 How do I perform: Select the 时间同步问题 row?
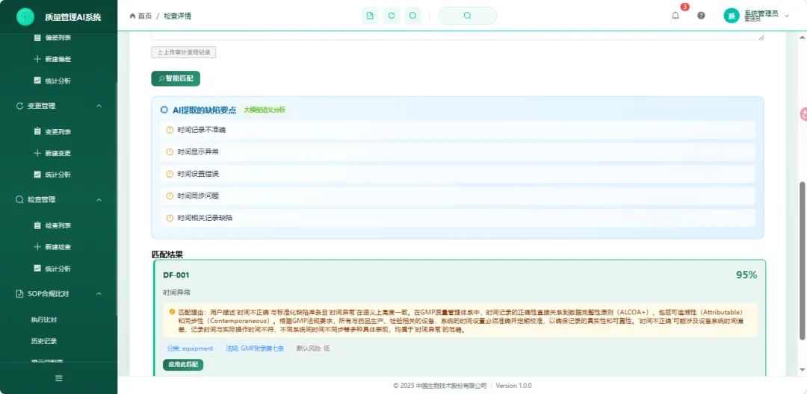point(457,196)
